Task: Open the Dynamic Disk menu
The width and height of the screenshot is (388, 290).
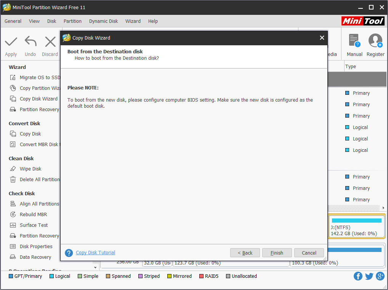Action: click(x=103, y=21)
